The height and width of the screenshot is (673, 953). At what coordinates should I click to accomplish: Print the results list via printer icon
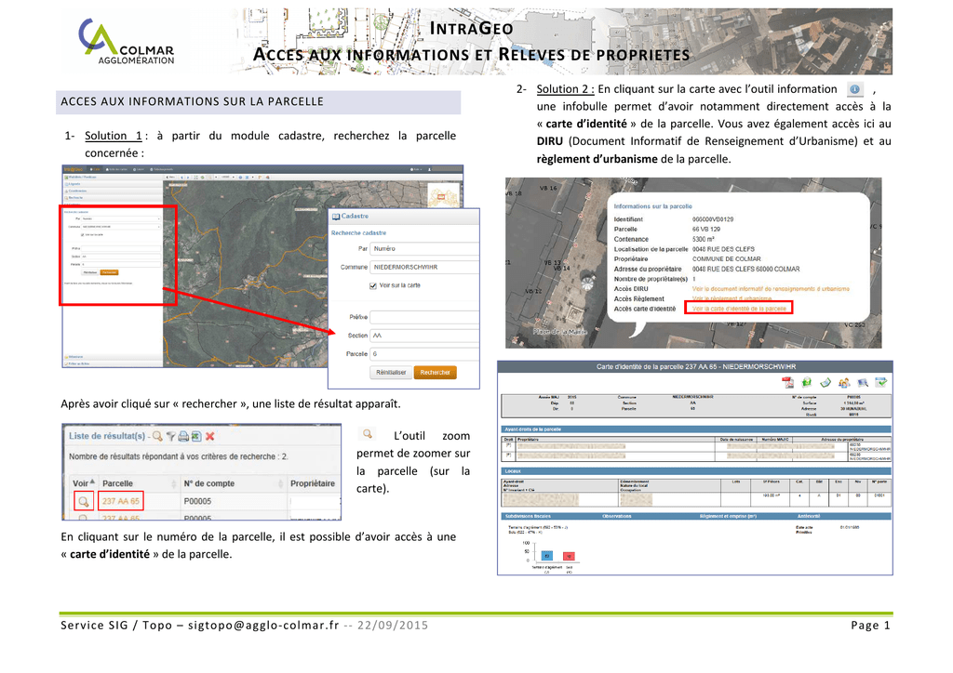(183, 436)
